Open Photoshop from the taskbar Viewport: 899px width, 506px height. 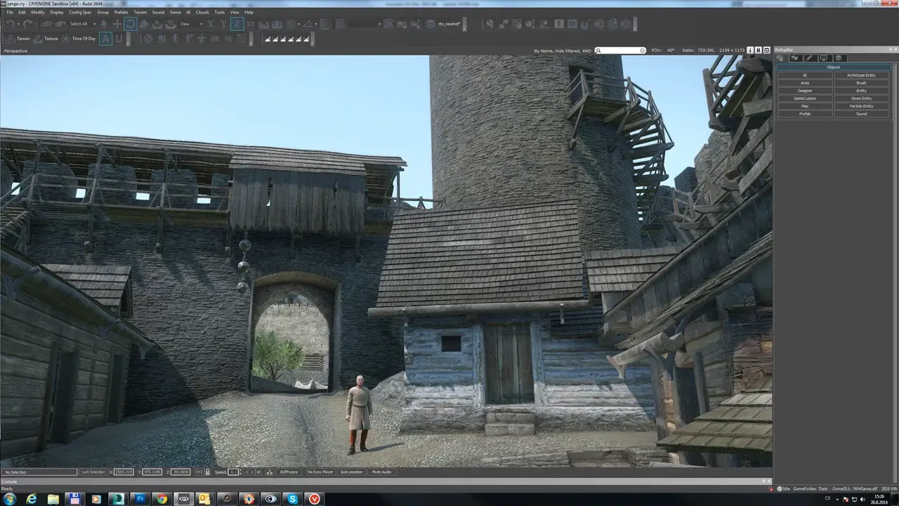(140, 499)
